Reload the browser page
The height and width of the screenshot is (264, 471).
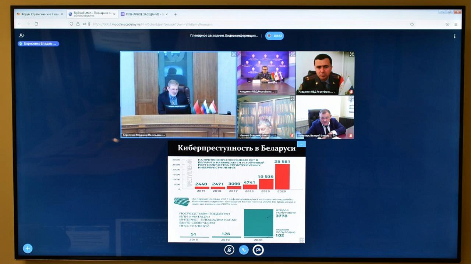click(36, 24)
